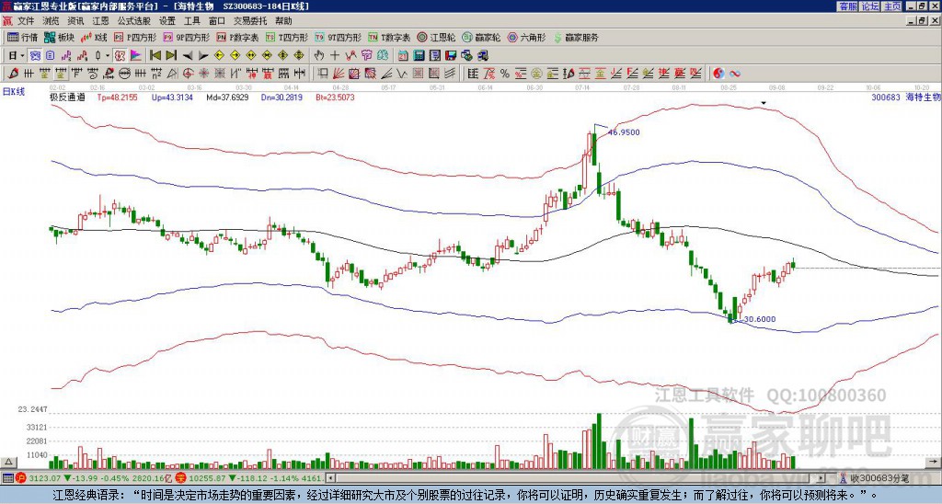The width and height of the screenshot is (942, 504).
Task: Open the 浏览 menu
Action: coord(52,21)
